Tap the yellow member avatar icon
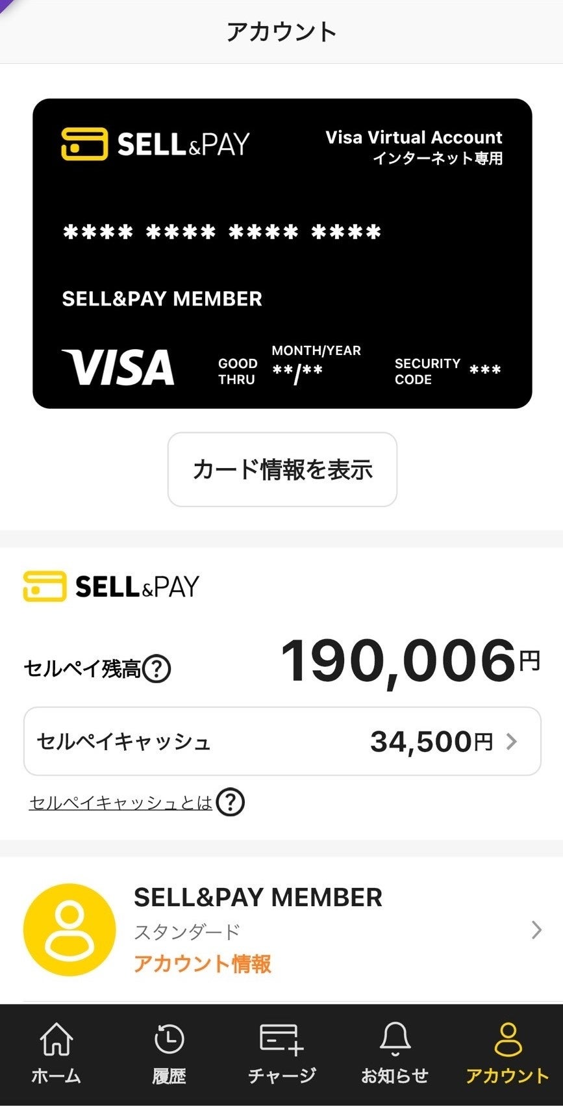This screenshot has height=1120, width=563. tap(69, 930)
